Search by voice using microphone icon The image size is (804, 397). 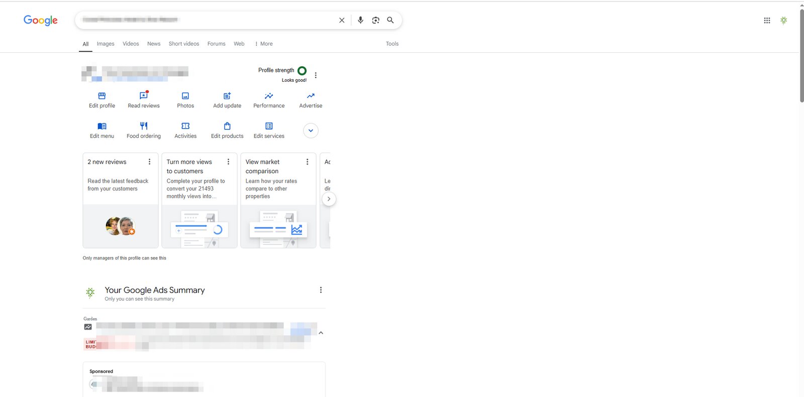pos(360,20)
